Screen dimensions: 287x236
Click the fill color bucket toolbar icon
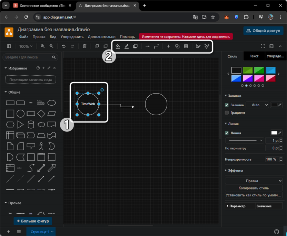[118, 46]
